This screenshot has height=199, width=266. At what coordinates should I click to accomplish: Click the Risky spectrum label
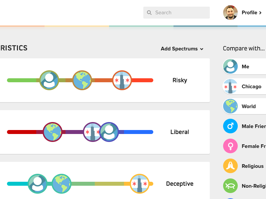[180, 80]
